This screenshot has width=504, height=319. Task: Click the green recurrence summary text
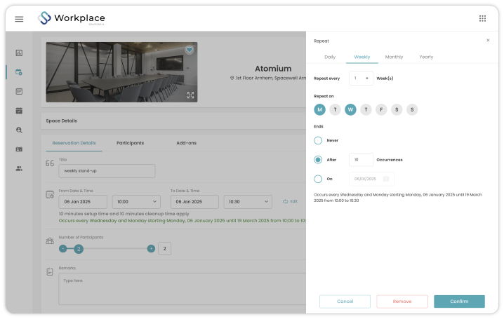coord(183,220)
